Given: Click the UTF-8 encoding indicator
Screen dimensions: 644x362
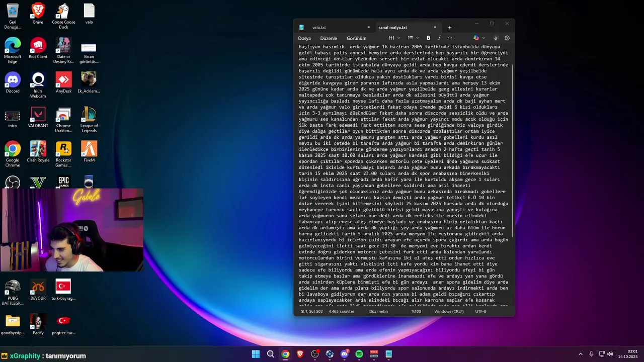Looking at the screenshot, I should pos(480,311).
